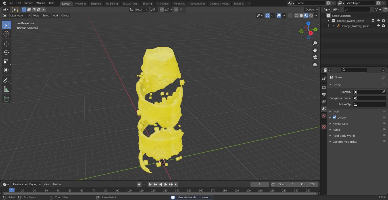Click the current frame number field
The height and width of the screenshot is (200, 388).
tap(260, 184)
